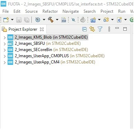Click the Project Explorer filter icon

click(x=100, y=29)
